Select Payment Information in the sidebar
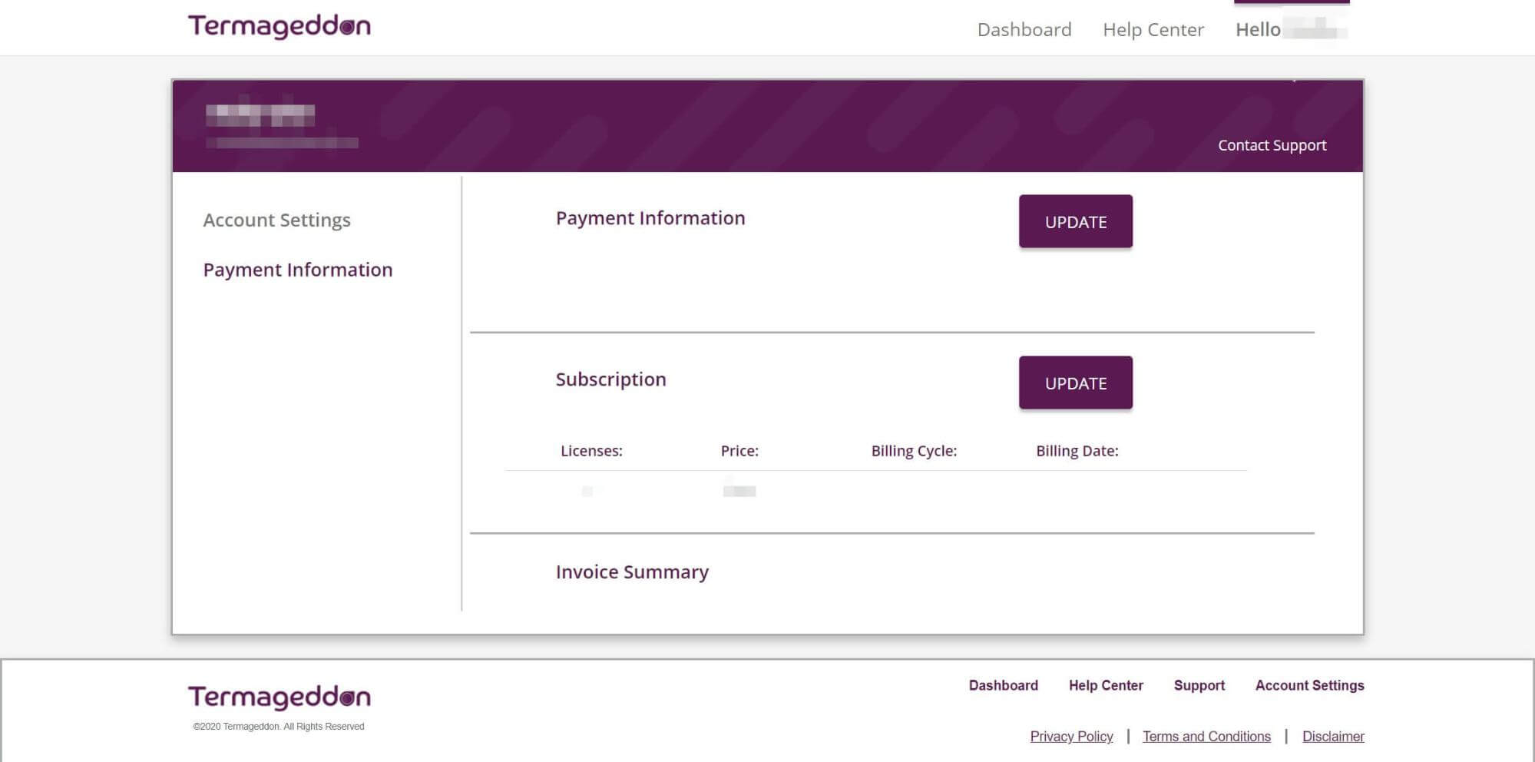Viewport: 1535px width, 762px height. pyautogui.click(x=298, y=270)
